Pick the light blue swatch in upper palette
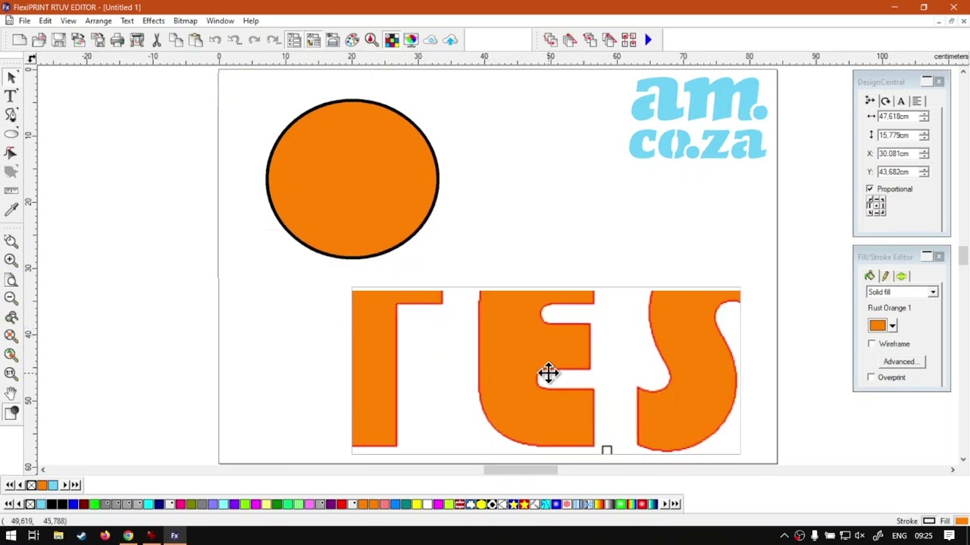The image size is (970, 545). pyautogui.click(x=52, y=485)
